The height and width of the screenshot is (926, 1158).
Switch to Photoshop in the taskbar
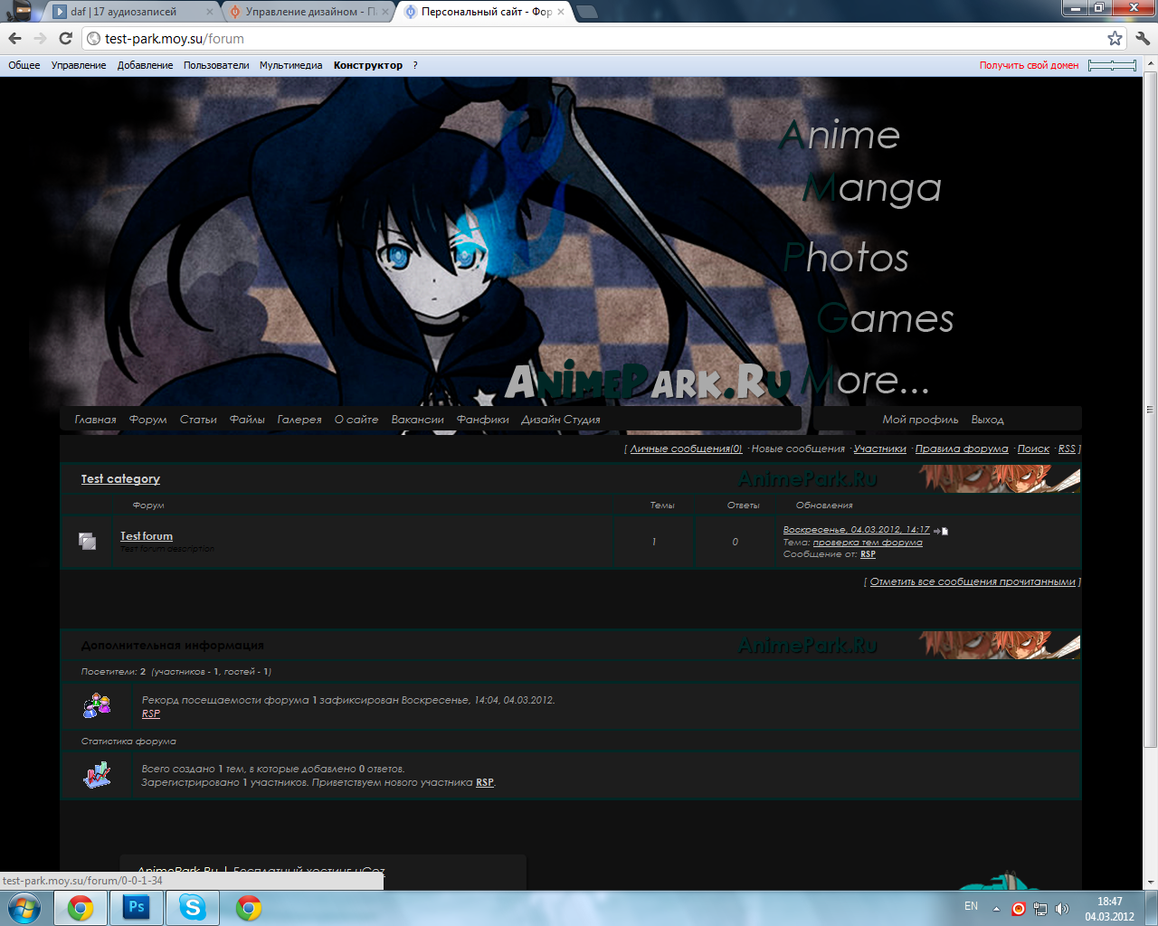(x=137, y=908)
